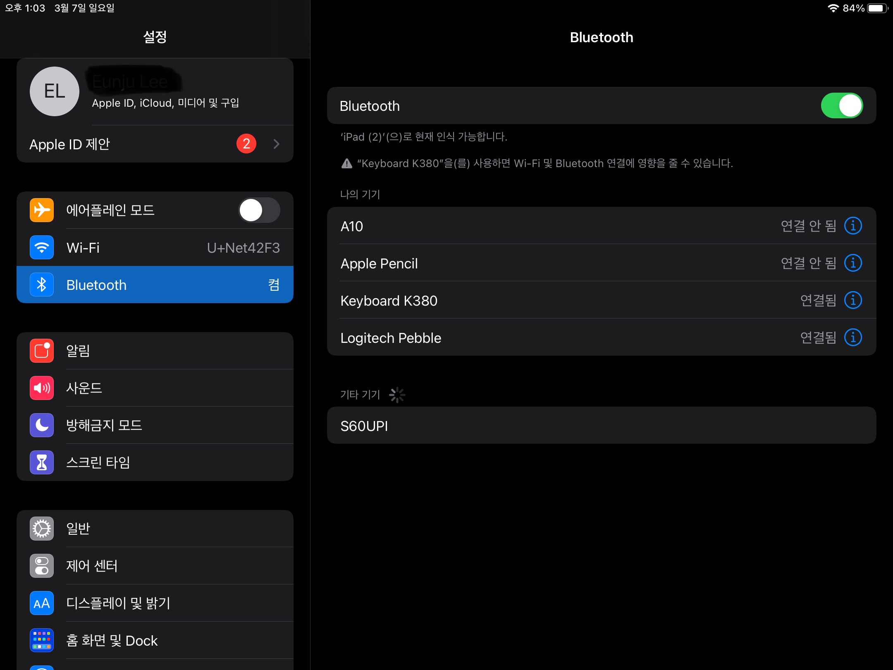Tap the Control Center (제어 센터) icon
893x670 pixels.
click(x=41, y=566)
